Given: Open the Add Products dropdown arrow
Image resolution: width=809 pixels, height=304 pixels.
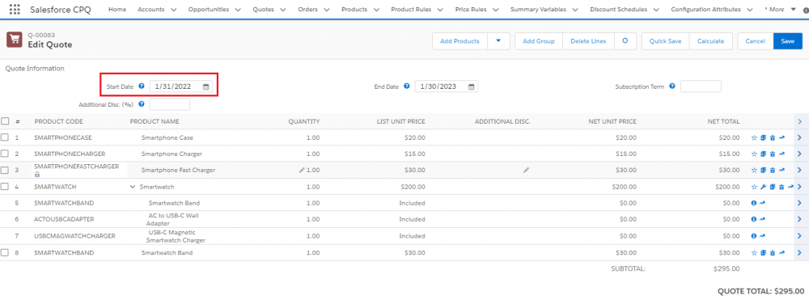Looking at the screenshot, I should click(498, 41).
